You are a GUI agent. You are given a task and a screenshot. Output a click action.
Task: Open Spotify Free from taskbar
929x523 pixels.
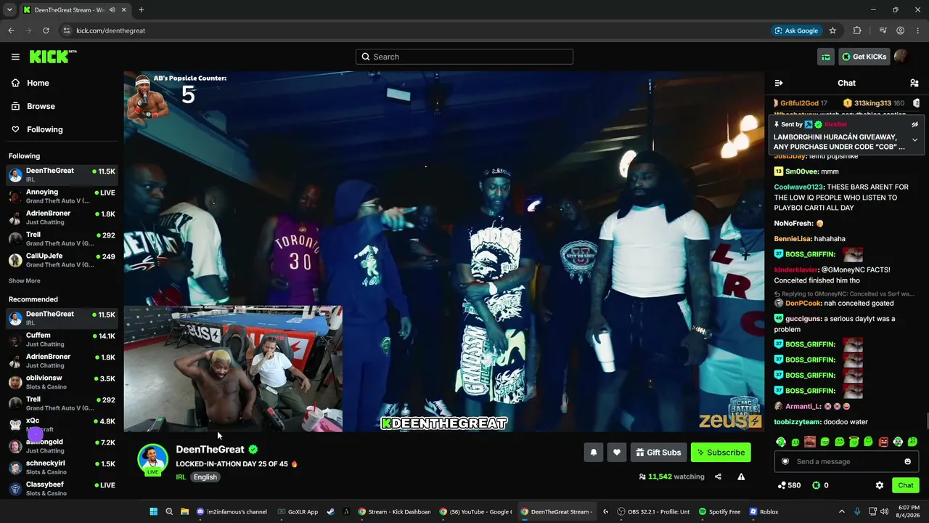720,511
